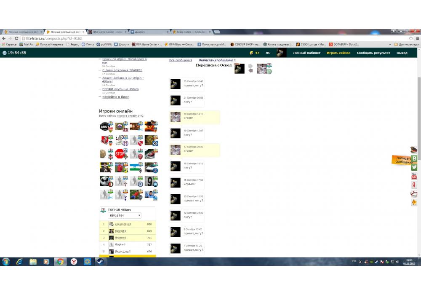Expand the 'Другие закладки' bookmarks folder
The image size is (421, 295).
click(406, 44)
